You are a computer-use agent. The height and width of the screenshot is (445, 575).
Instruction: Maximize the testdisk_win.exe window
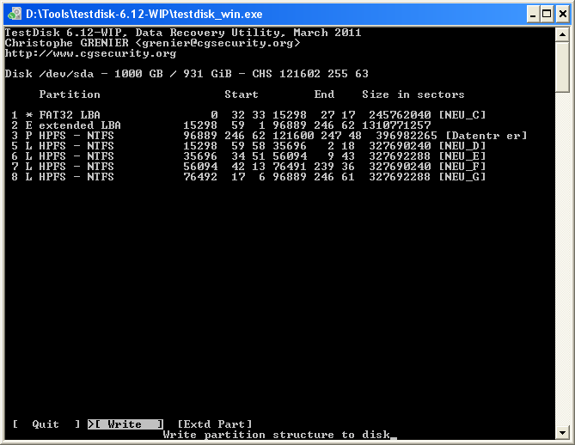point(547,15)
